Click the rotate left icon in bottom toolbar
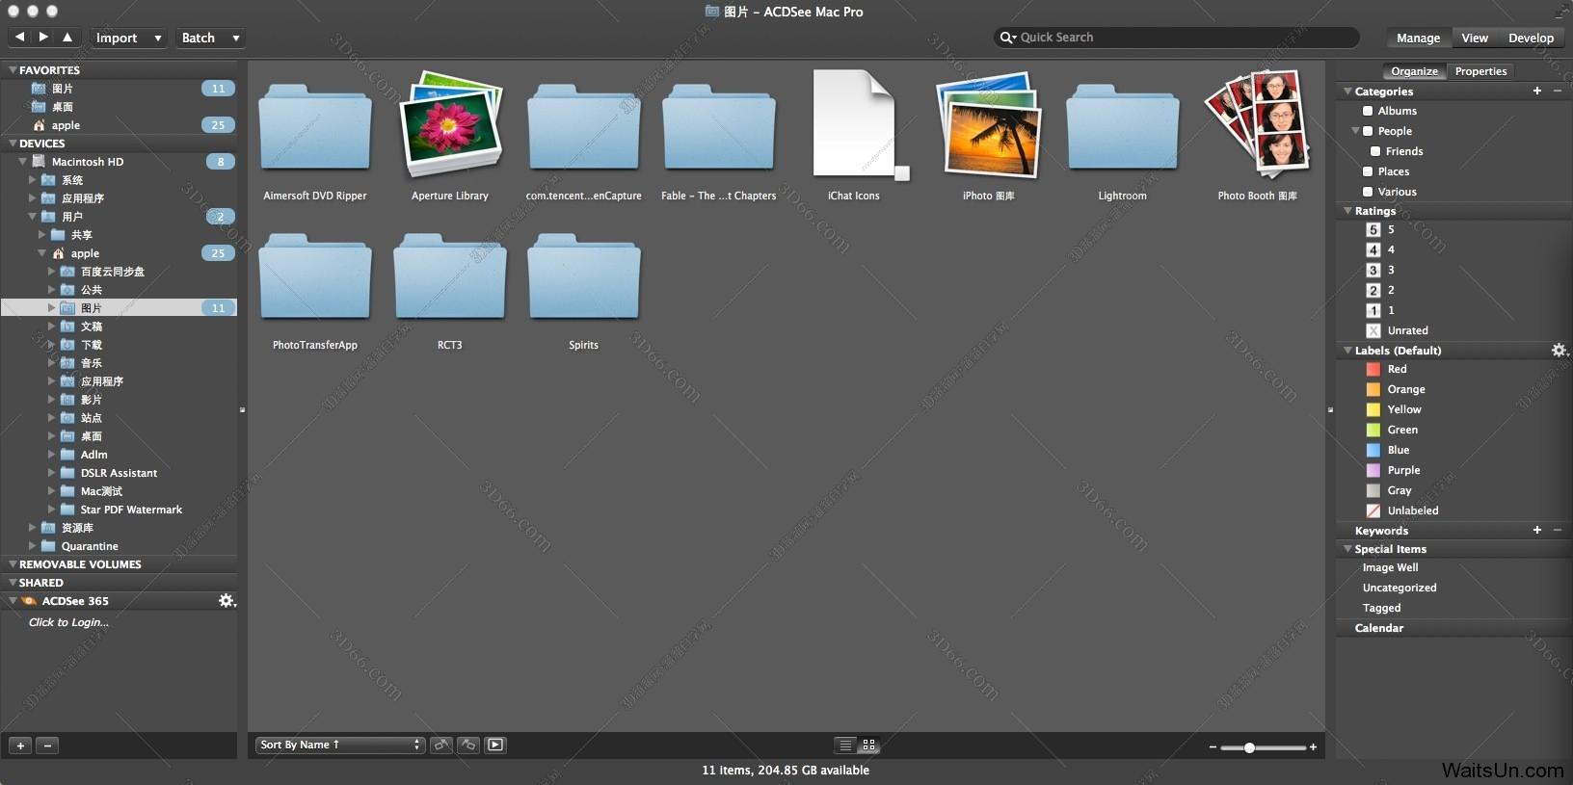Screen dimensions: 1573x785 click(441, 745)
